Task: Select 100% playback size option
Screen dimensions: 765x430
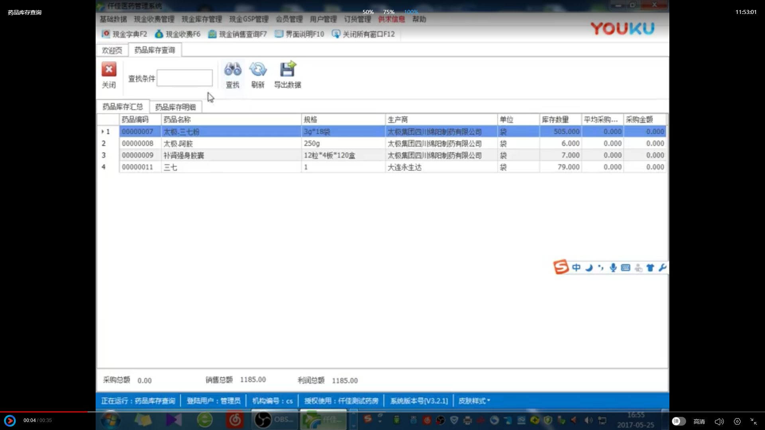Action: (411, 12)
